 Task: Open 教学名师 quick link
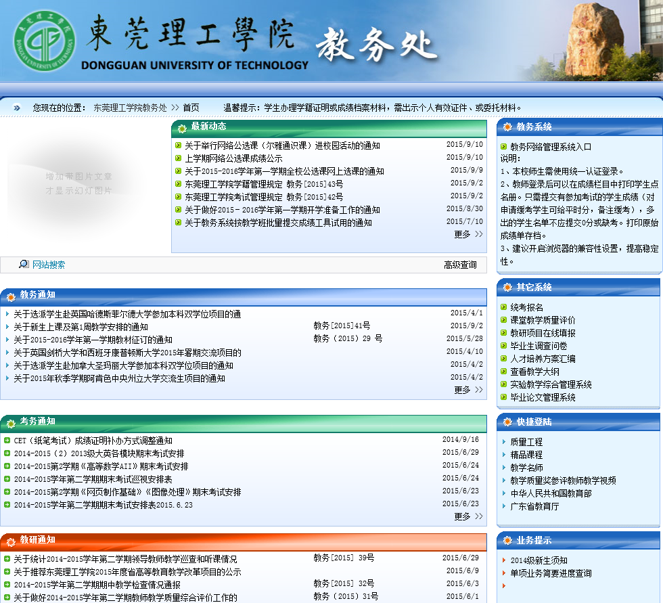point(526,468)
